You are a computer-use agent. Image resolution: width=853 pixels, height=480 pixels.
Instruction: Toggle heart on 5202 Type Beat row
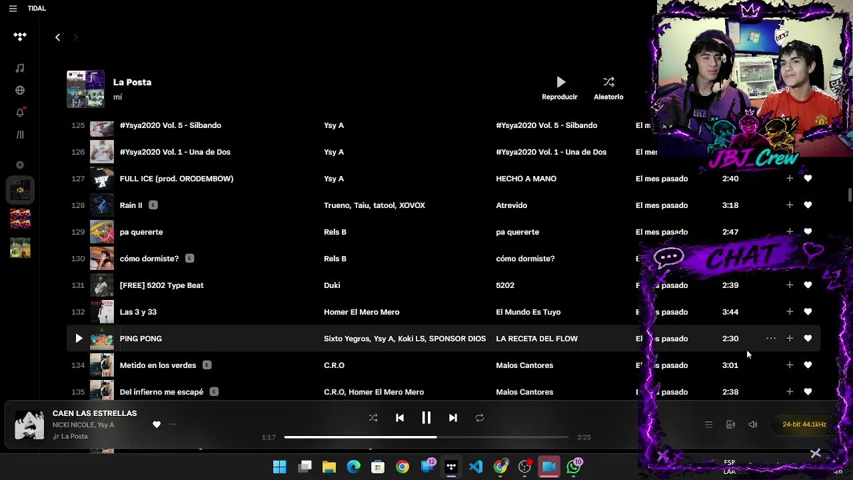tap(808, 285)
